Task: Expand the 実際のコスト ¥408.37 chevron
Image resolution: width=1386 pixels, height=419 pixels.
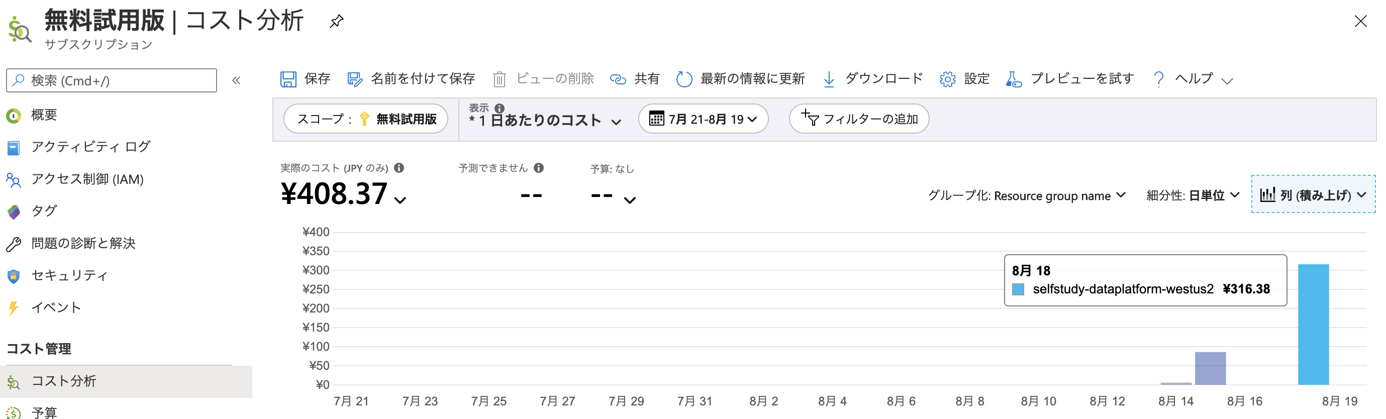Action: click(400, 199)
